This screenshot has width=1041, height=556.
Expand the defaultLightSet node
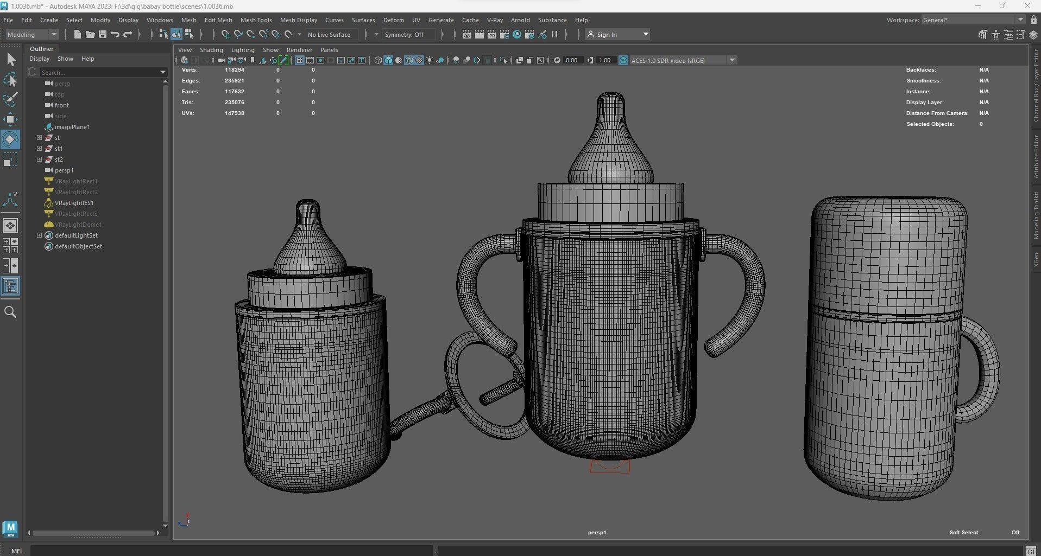(39, 235)
